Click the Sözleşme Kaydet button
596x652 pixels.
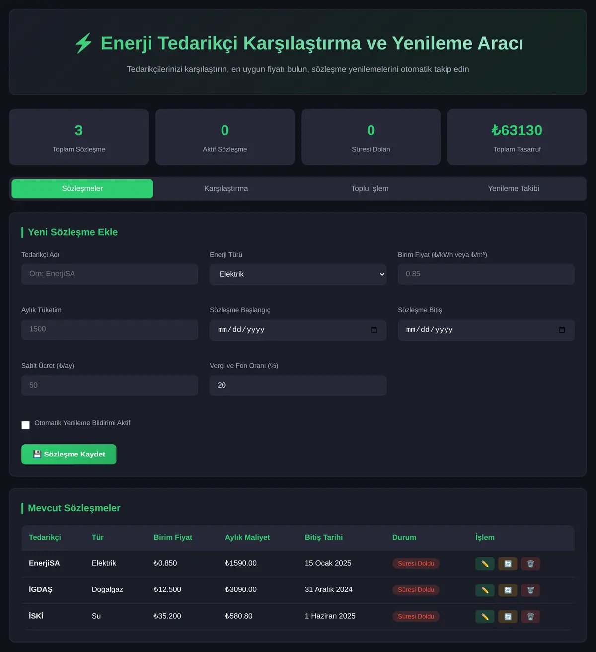pos(69,455)
